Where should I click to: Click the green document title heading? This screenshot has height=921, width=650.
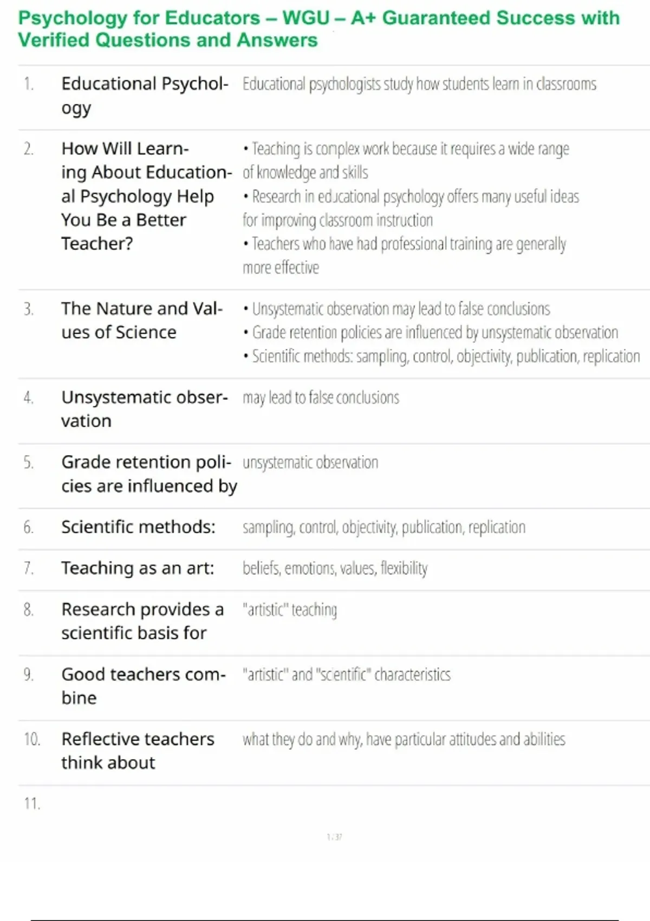[318, 29]
